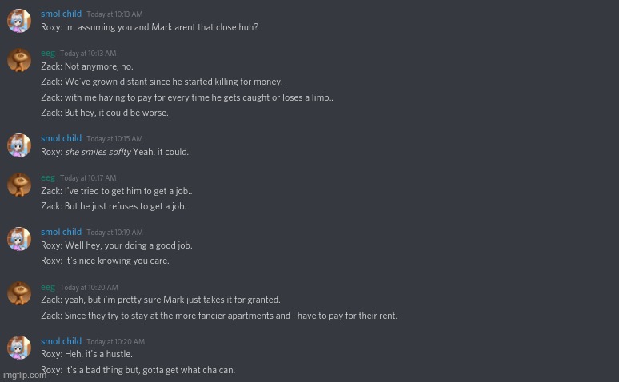This screenshot has width=619, height=382.
Task: Open the eeg username at 10:20 AM
Action: tap(48, 288)
